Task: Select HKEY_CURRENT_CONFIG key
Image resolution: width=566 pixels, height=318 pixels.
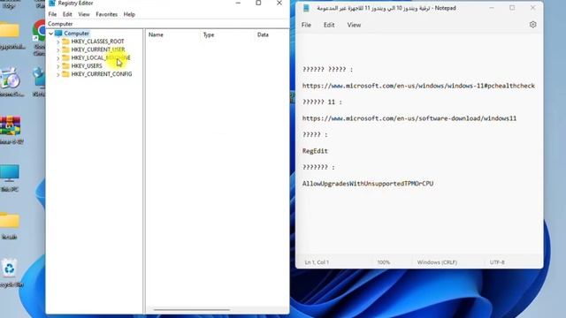Action: 102,74
